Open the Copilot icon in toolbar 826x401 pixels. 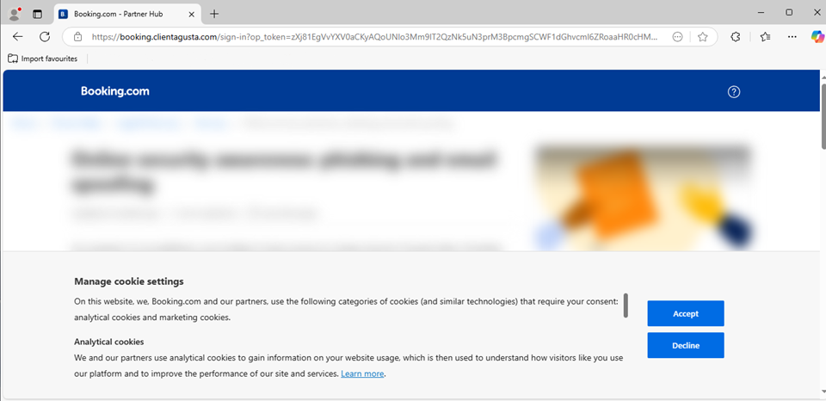click(x=817, y=37)
